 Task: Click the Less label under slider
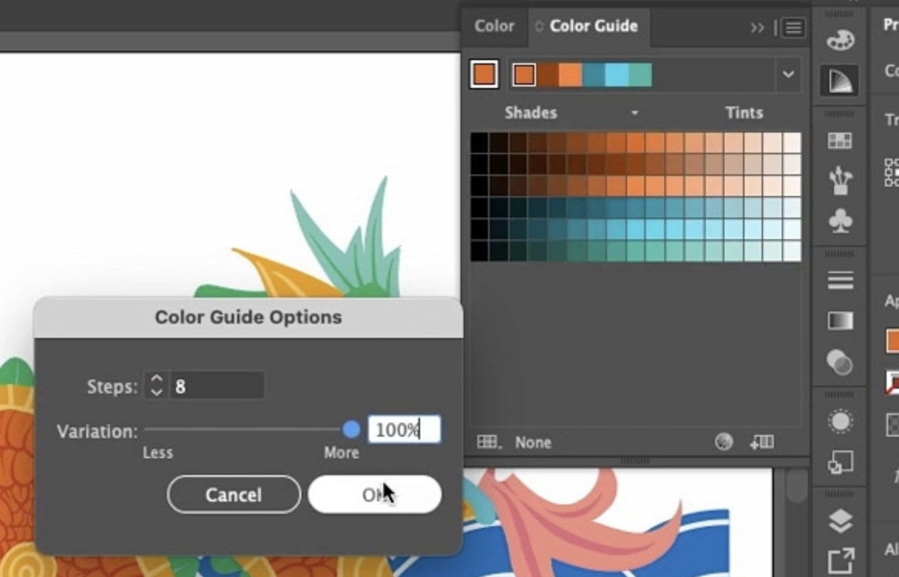coord(158,453)
